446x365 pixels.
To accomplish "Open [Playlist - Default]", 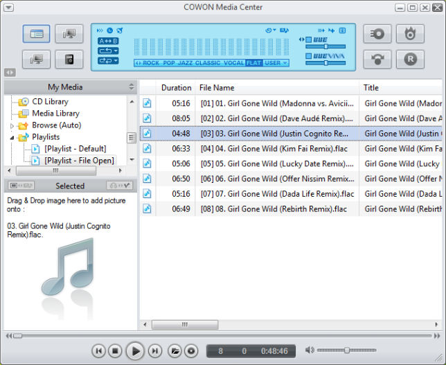I will pyautogui.click(x=75, y=149).
